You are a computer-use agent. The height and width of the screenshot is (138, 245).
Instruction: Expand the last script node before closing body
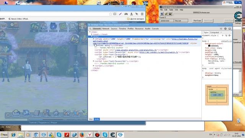tap(93, 66)
